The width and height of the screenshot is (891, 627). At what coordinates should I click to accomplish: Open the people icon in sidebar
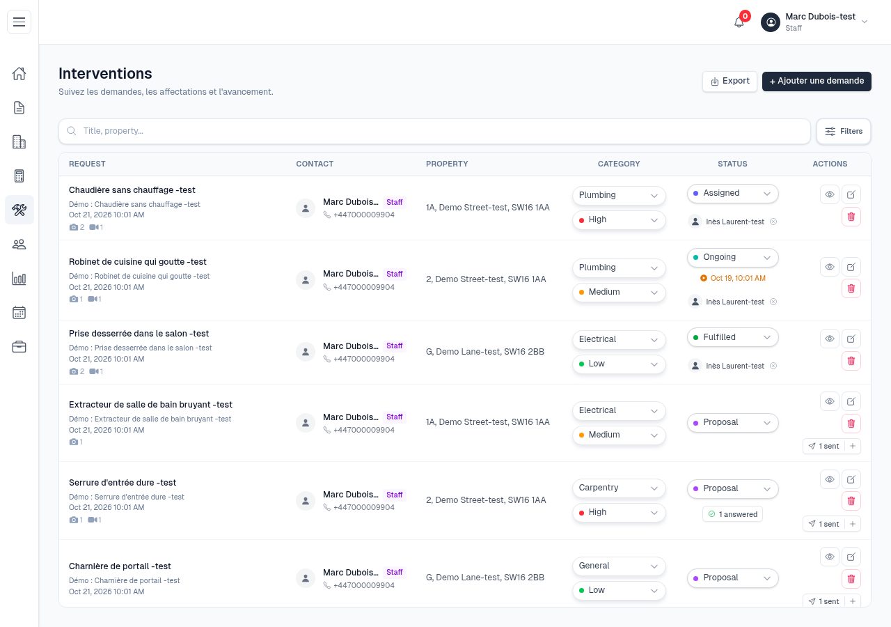coord(19,244)
